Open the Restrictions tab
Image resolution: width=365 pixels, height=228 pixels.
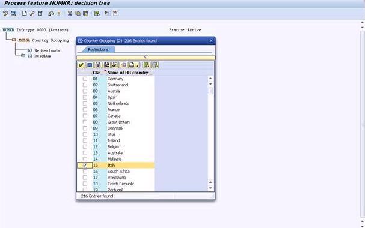98,49
